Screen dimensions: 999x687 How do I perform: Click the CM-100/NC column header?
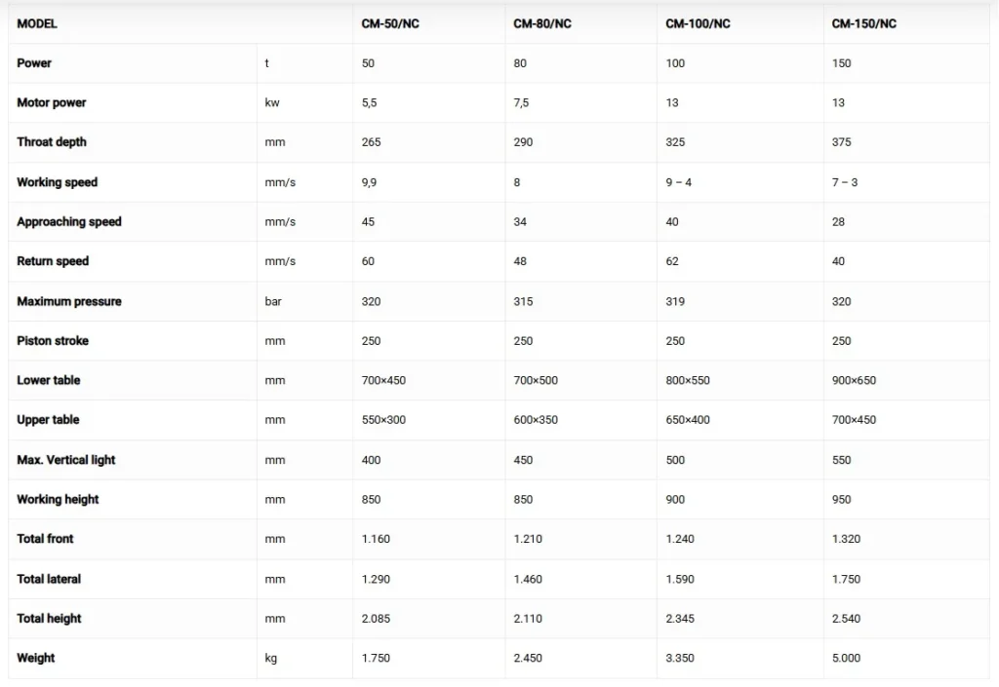(698, 23)
